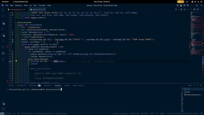The width and height of the screenshot is (204, 115).
Task: Open the Explorer view in activity bar
Action: point(3,10)
